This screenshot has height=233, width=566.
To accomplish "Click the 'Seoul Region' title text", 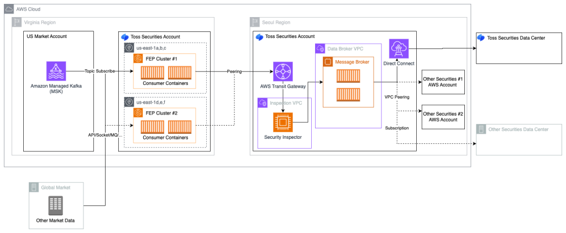I will pyautogui.click(x=276, y=22).
